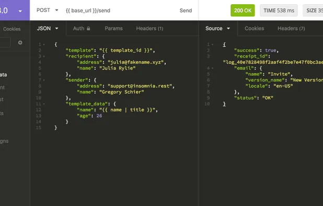
Task: Click the "success" true value in response
Action: coord(270,50)
